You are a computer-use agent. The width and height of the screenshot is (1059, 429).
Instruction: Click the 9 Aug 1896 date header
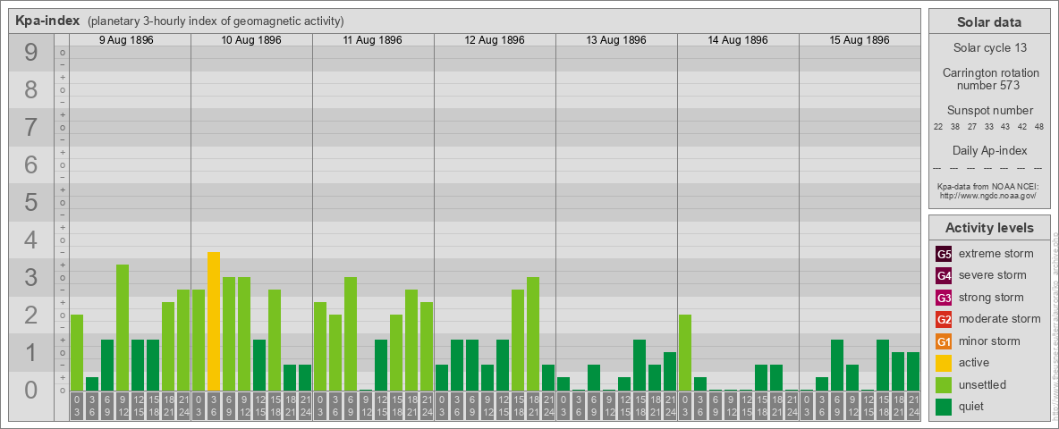coord(126,40)
